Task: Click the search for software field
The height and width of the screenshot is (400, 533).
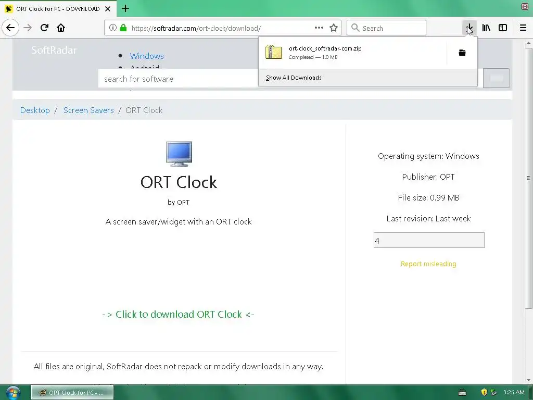Action: tap(179, 79)
